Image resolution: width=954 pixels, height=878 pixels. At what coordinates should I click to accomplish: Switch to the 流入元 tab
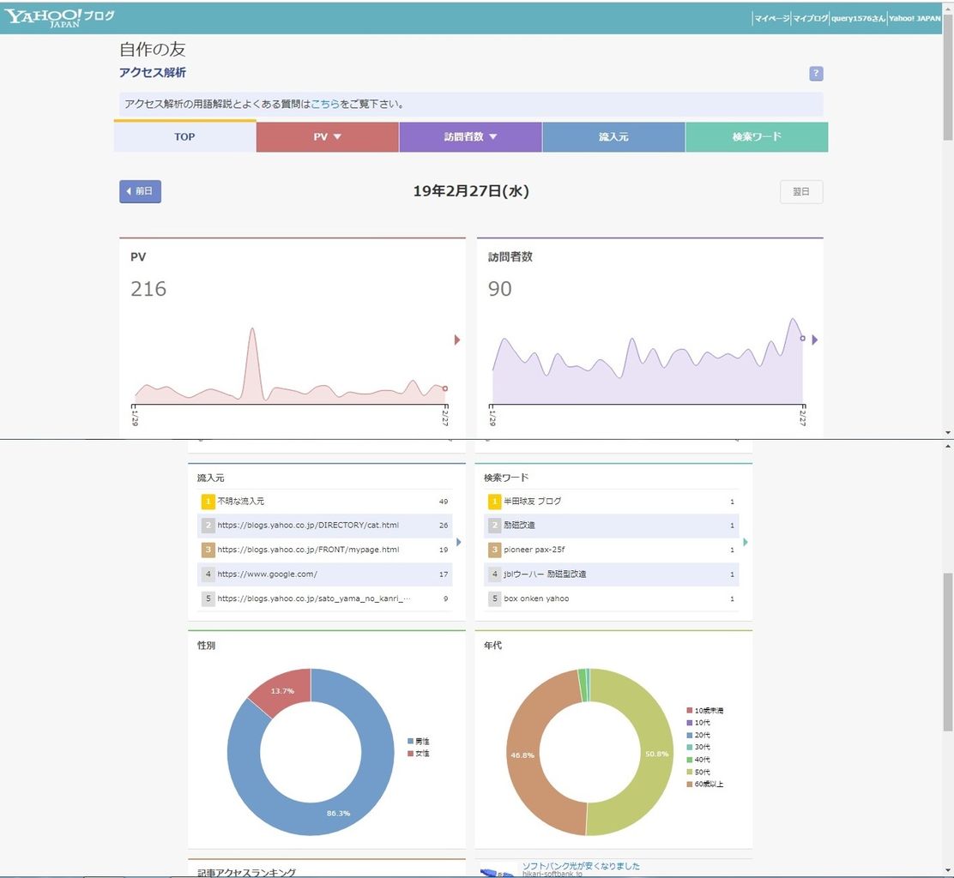[613, 137]
